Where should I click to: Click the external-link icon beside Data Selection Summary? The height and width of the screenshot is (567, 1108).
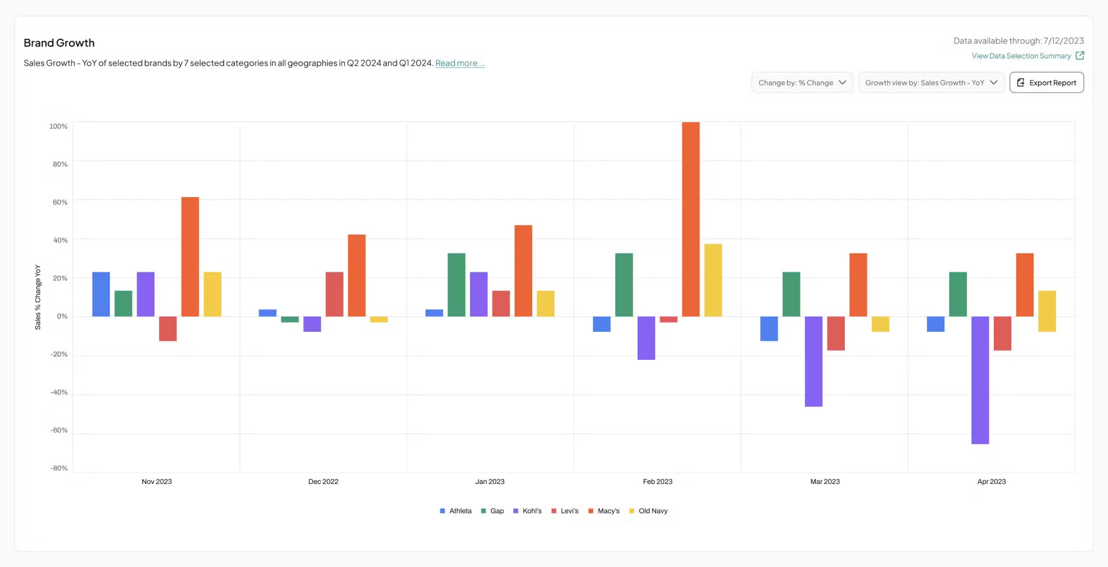(1080, 55)
